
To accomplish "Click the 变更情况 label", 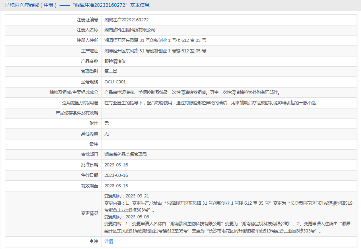I will tap(89, 214).
